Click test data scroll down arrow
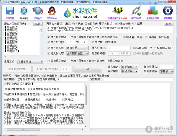 (86, 127)
